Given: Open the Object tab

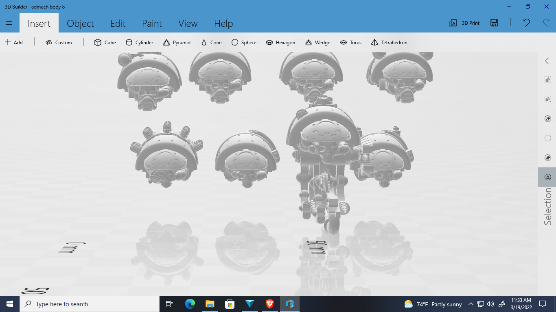Looking at the screenshot, I should pos(80,23).
